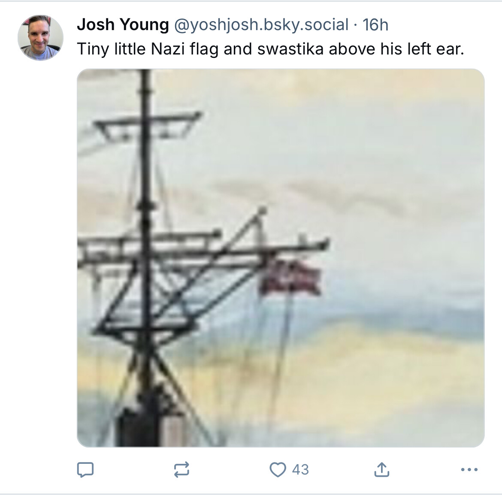Viewport: 502px width, 496px height.
Task: Open the @yoshjosh.bsky.social handle link
Action: 261,25
